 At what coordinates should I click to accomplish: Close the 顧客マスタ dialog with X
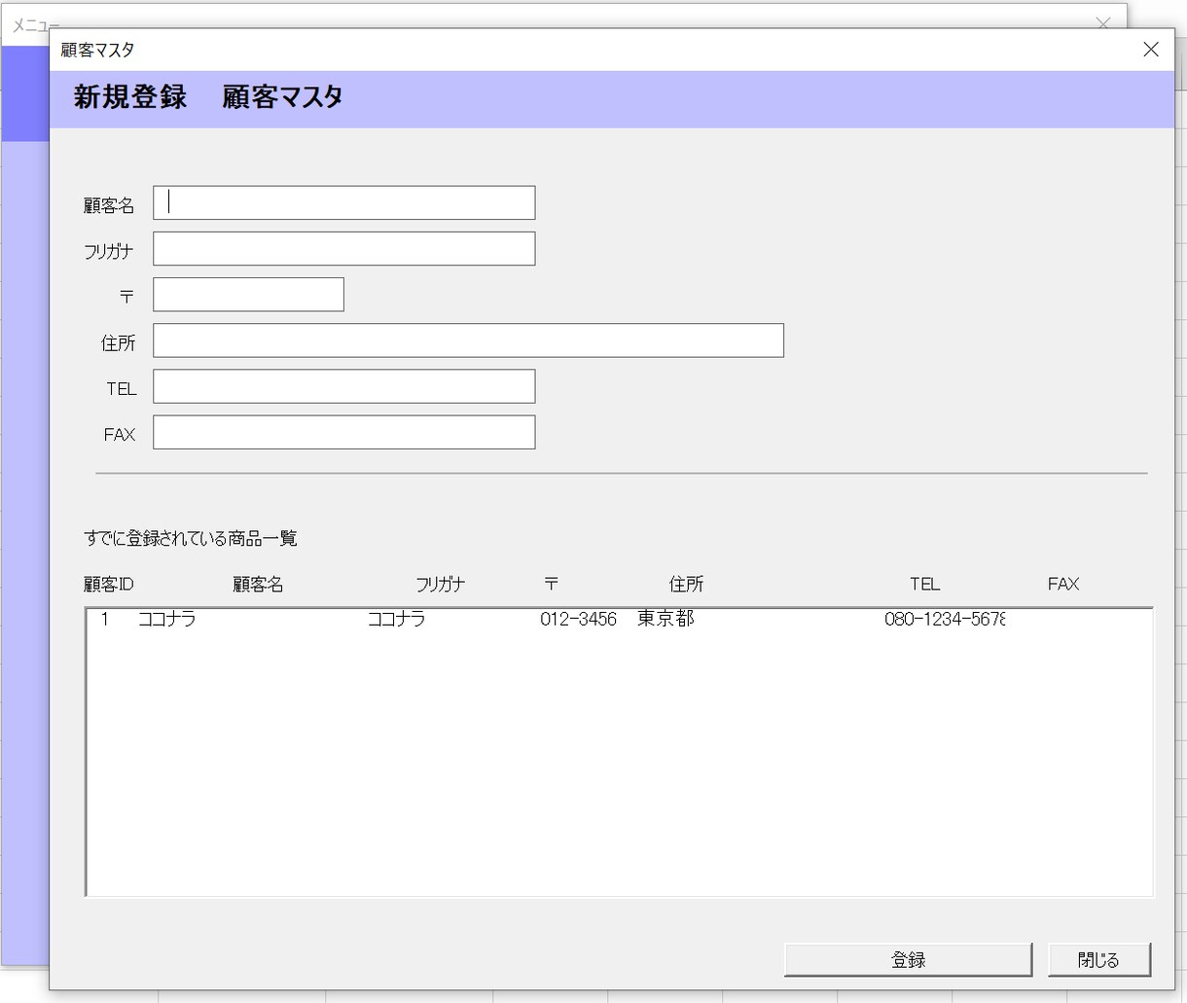coord(1151,50)
